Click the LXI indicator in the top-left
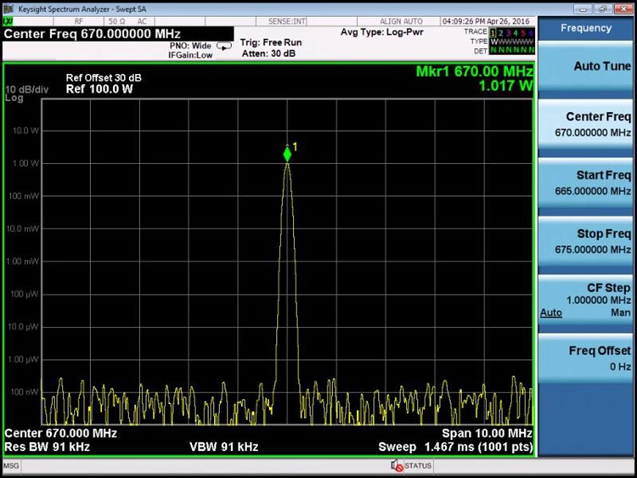 pos(8,20)
